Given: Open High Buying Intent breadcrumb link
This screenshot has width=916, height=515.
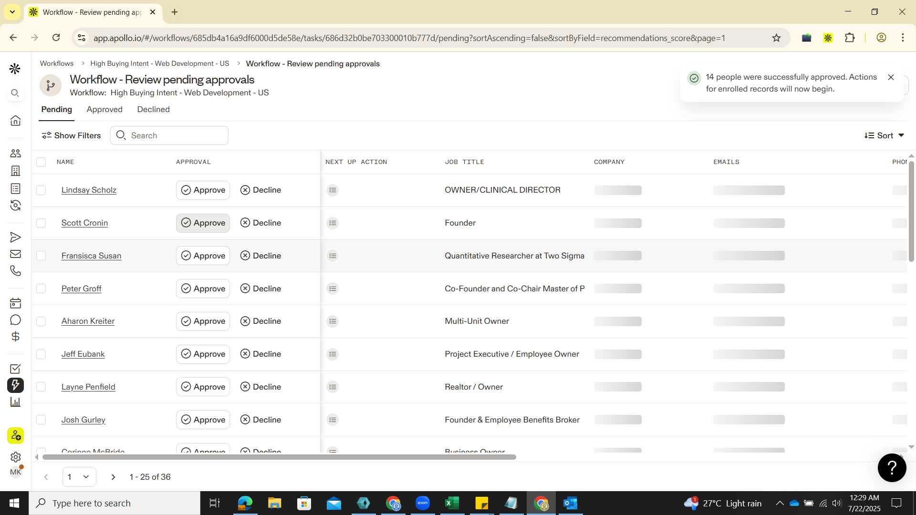Looking at the screenshot, I should 159,63.
